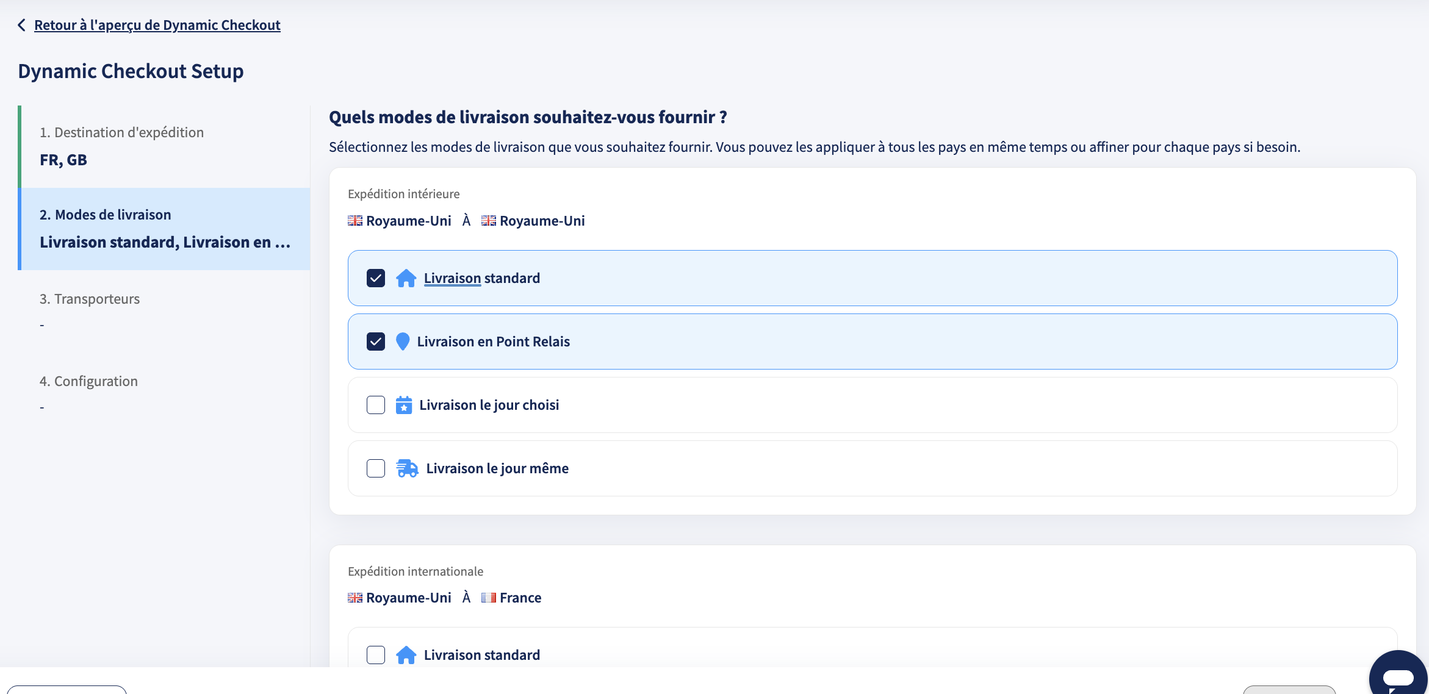This screenshot has width=1429, height=694.
Task: Click the Livraison le jour même label
Action: pos(497,468)
